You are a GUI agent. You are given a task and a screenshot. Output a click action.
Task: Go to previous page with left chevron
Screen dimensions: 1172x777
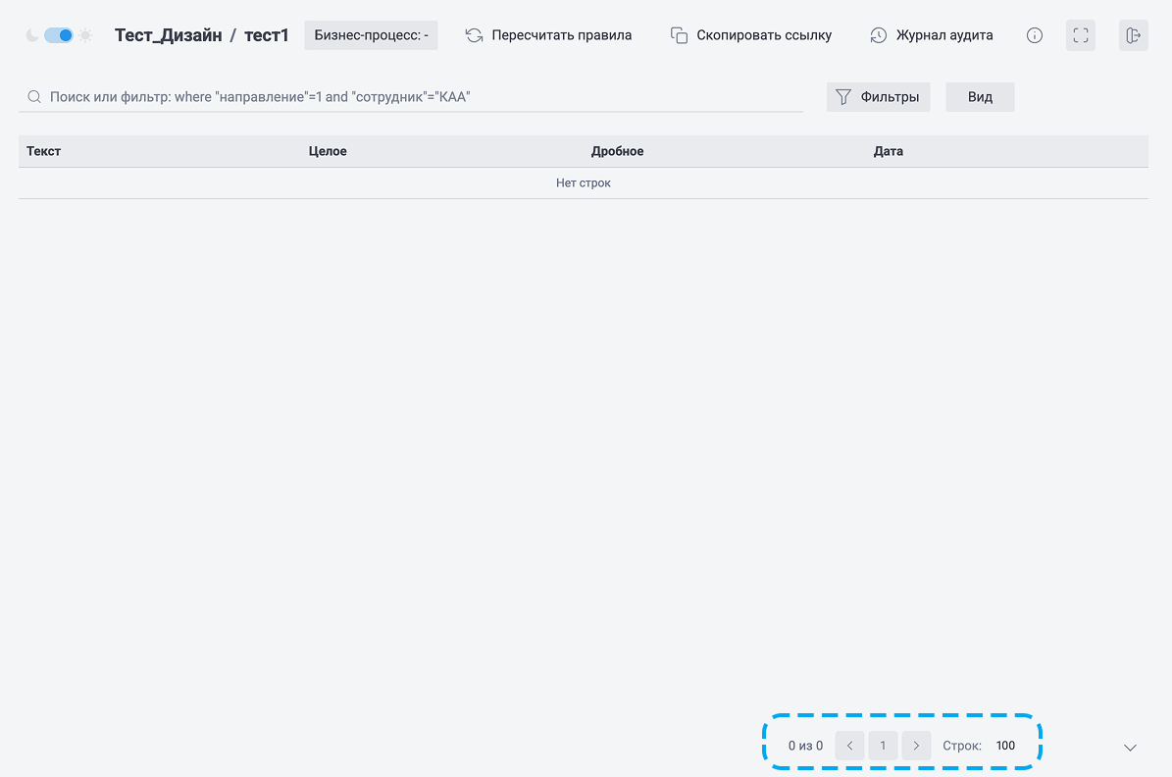850,746
